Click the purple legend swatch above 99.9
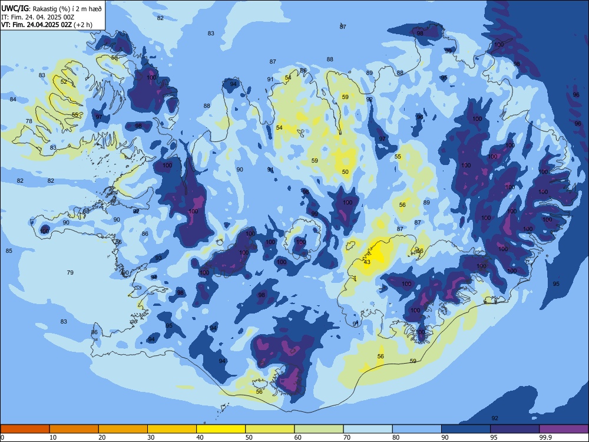The height and width of the screenshot is (442, 589). 564,429
